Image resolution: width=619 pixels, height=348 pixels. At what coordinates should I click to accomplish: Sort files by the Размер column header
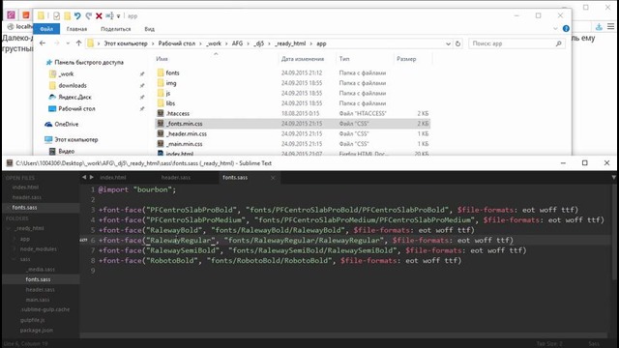coord(406,59)
